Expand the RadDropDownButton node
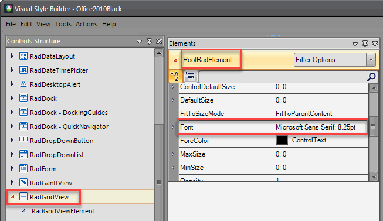This screenshot has height=221, width=383. click(12, 140)
